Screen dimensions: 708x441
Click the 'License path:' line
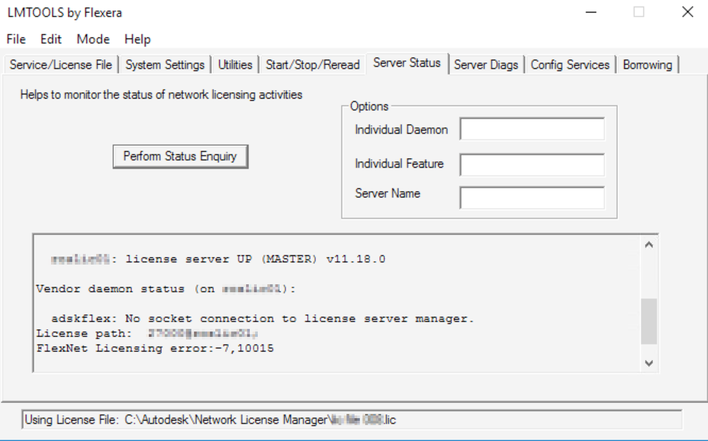click(x=148, y=334)
